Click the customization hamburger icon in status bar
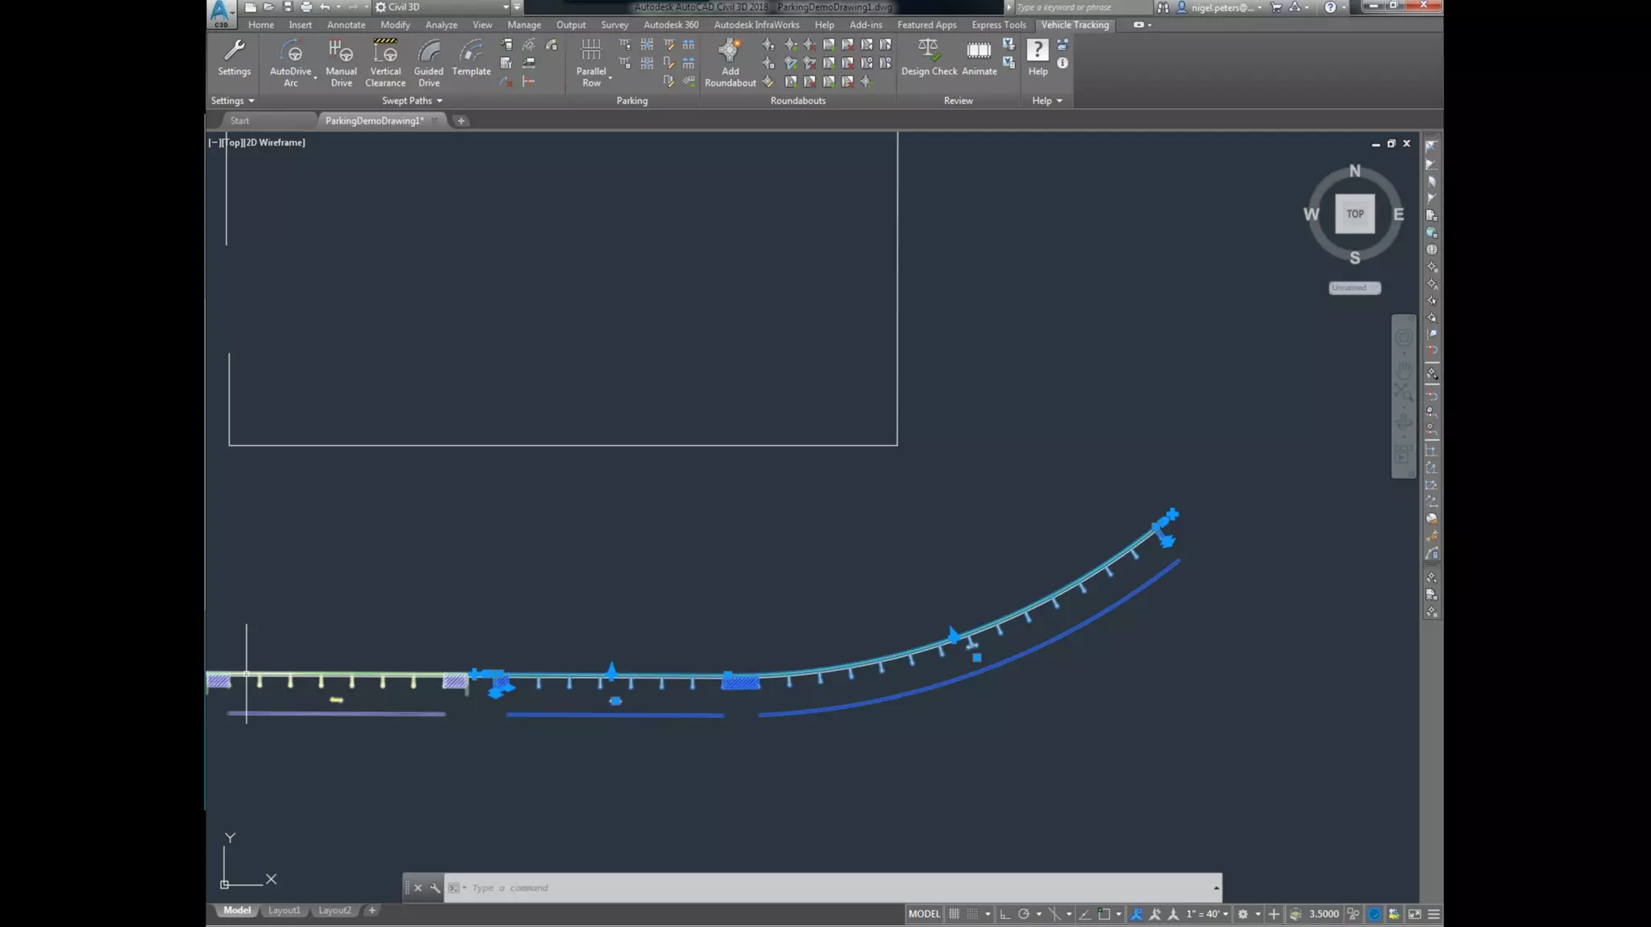Screen dimensions: 1651x927 pyautogui.click(x=1433, y=914)
